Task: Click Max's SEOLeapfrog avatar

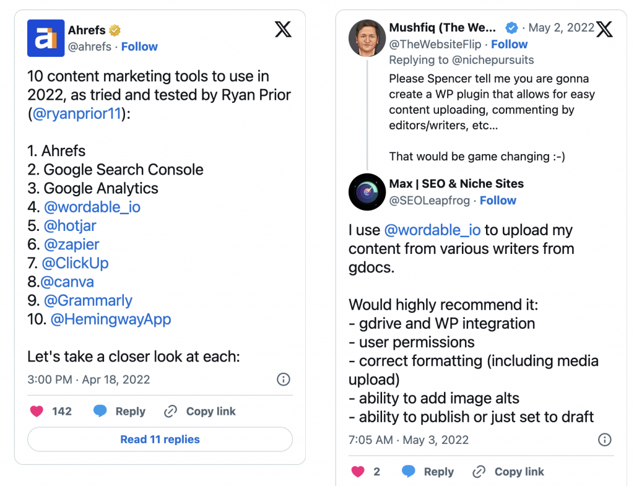Action: 367,192
